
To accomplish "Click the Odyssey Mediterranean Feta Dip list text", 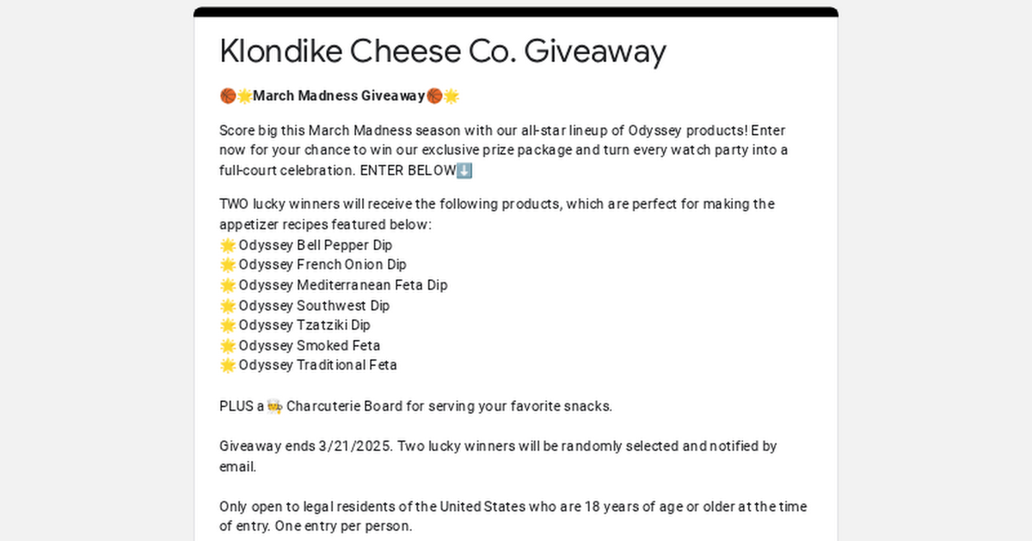I will tap(343, 285).
